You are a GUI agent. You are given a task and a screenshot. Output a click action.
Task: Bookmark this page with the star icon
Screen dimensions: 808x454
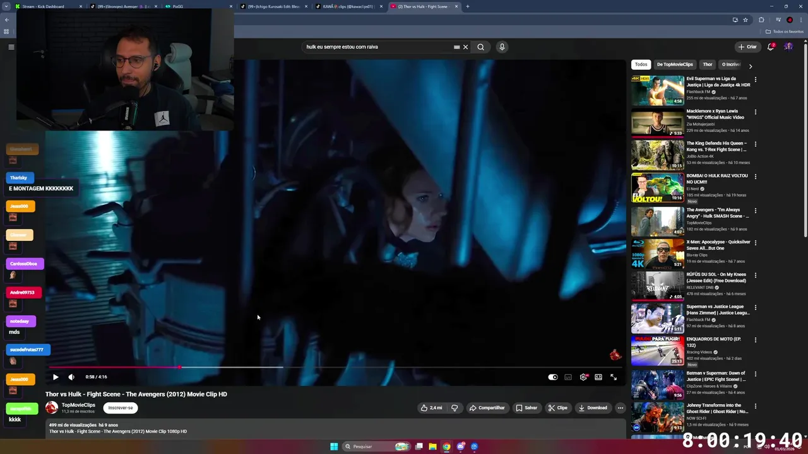pos(746,20)
